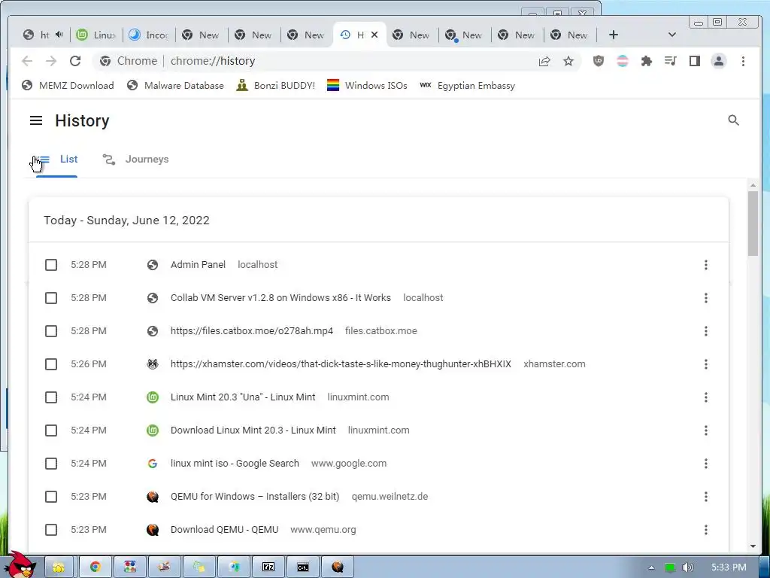
Task: Open the command prompt taskbar icon
Action: [x=303, y=567]
